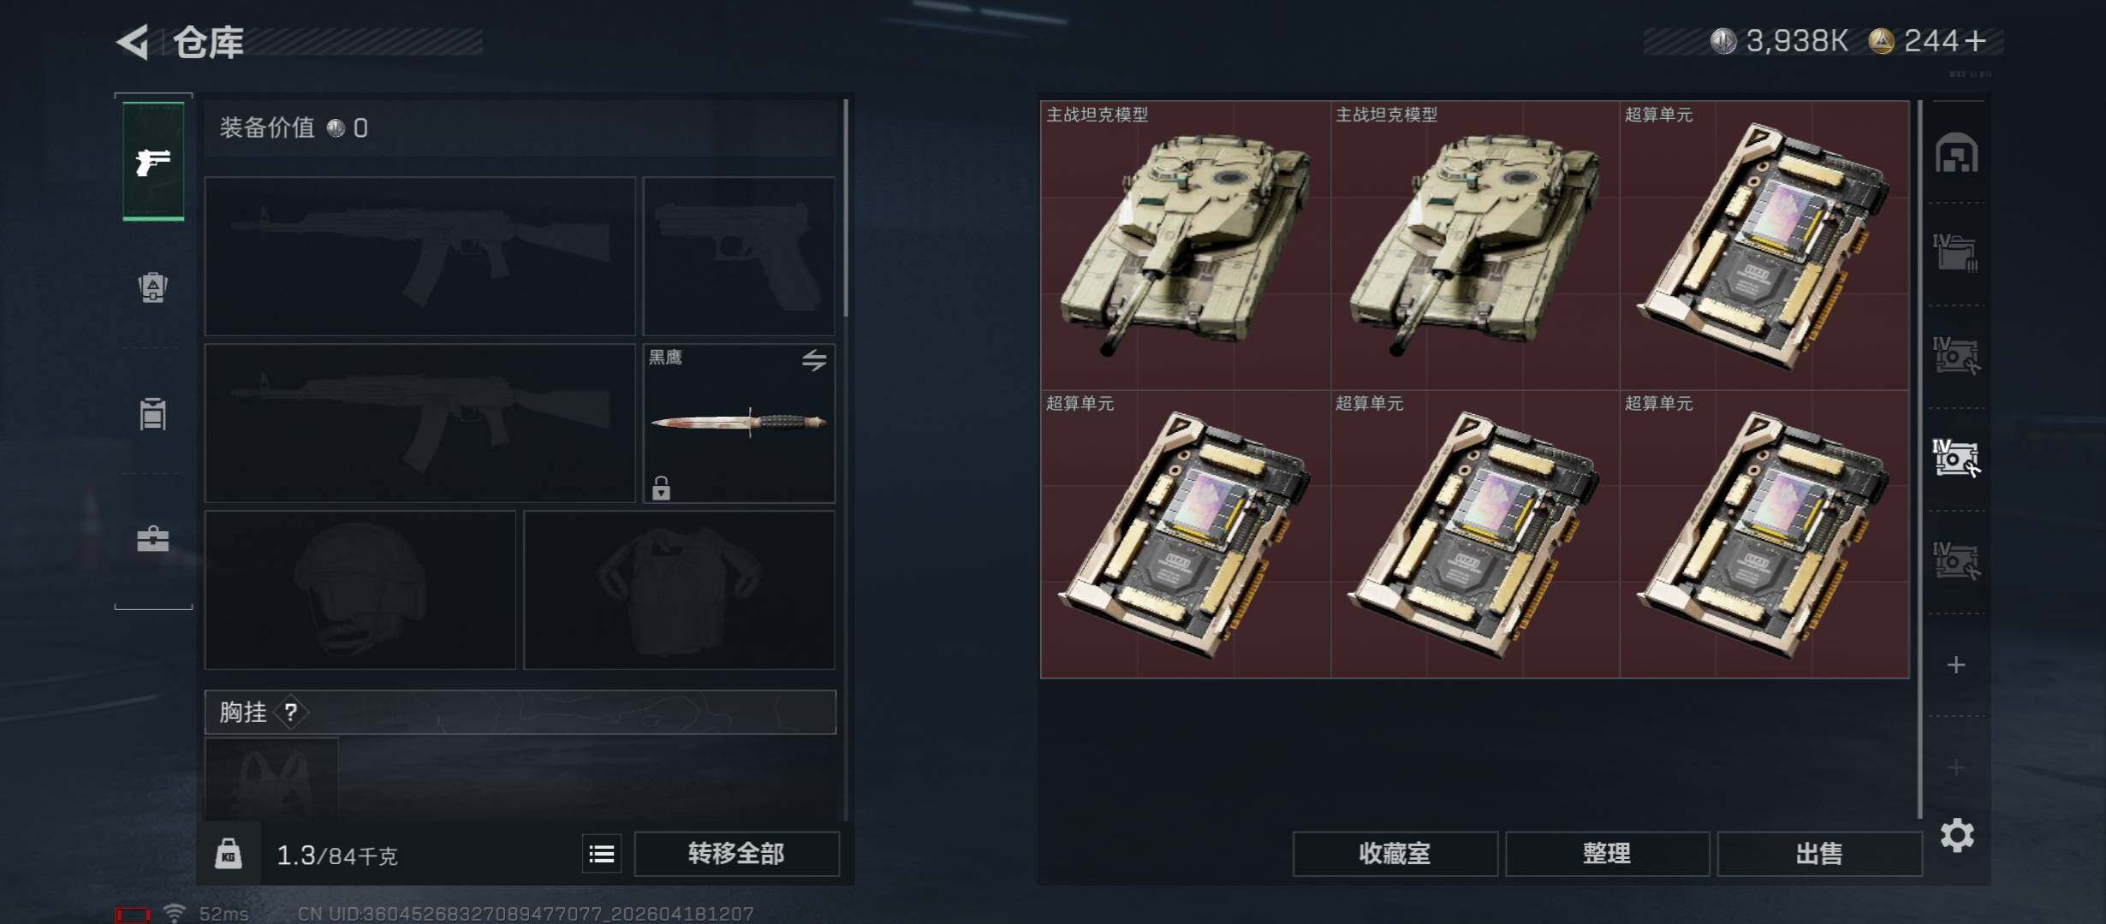Open the 收藏室 button
Screen dimensions: 2106x924
[1395, 854]
